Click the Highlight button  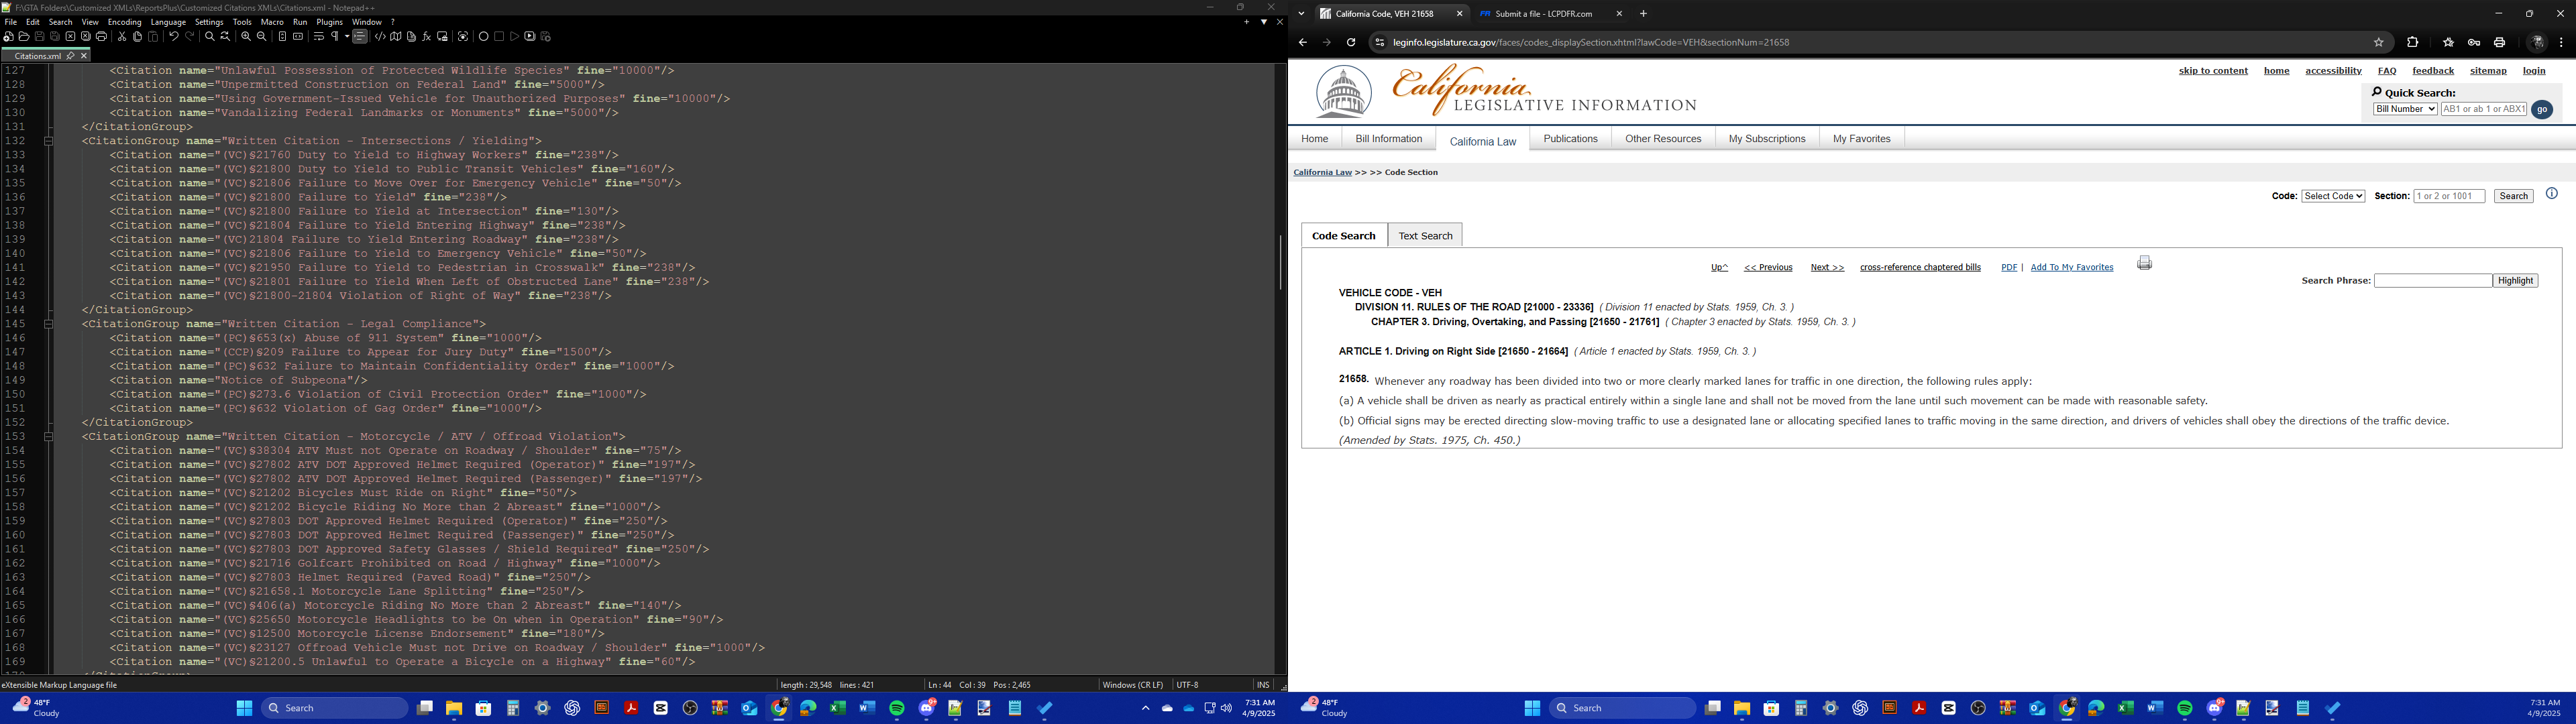2514,281
